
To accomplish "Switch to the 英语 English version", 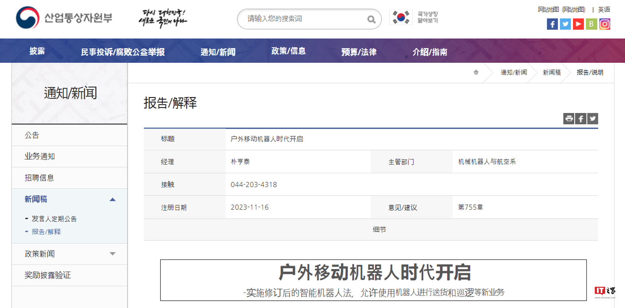I will (604, 9).
